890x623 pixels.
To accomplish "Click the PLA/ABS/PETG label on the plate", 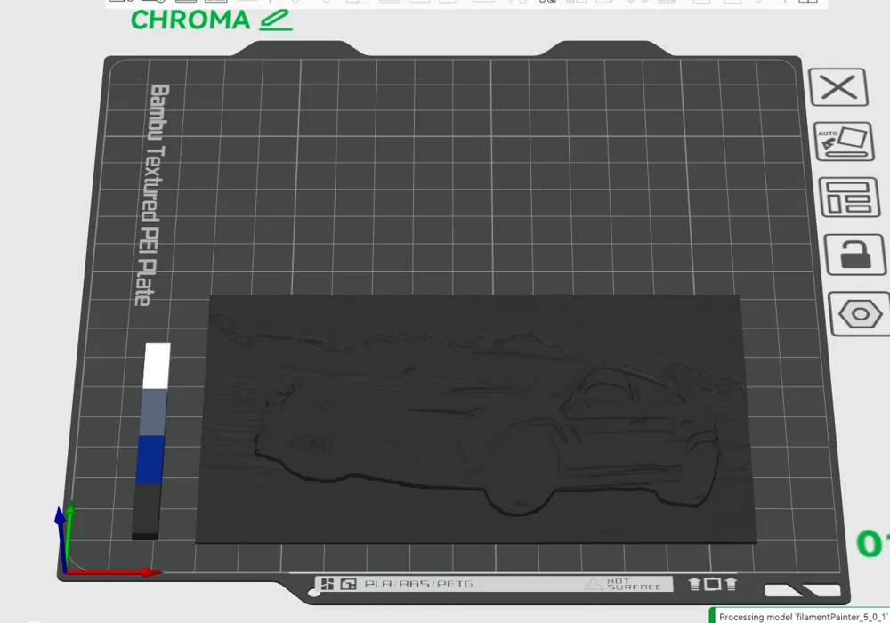I will pyautogui.click(x=418, y=585).
